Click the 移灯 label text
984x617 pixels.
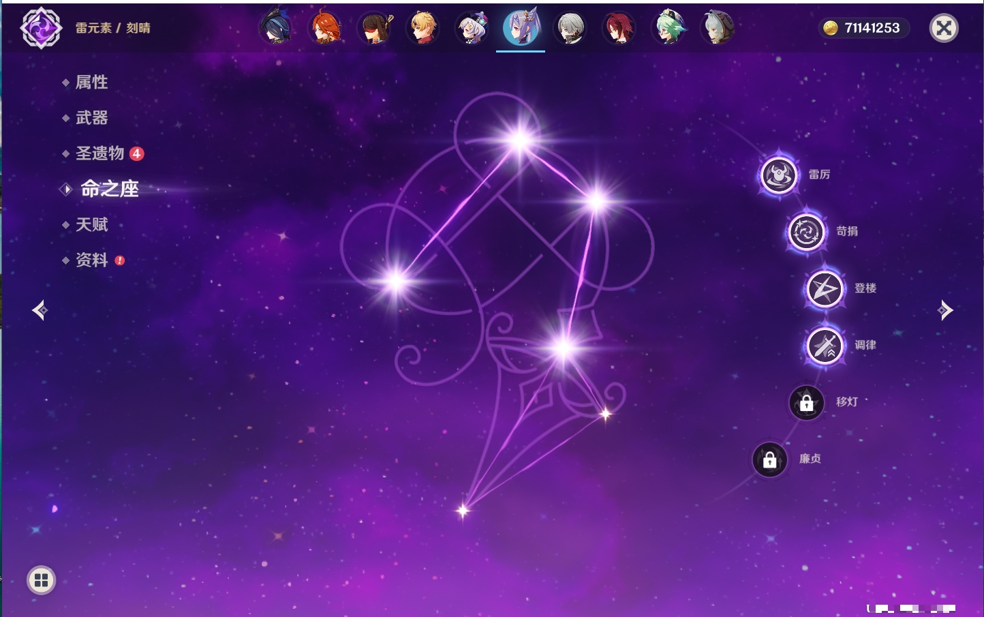pos(847,402)
